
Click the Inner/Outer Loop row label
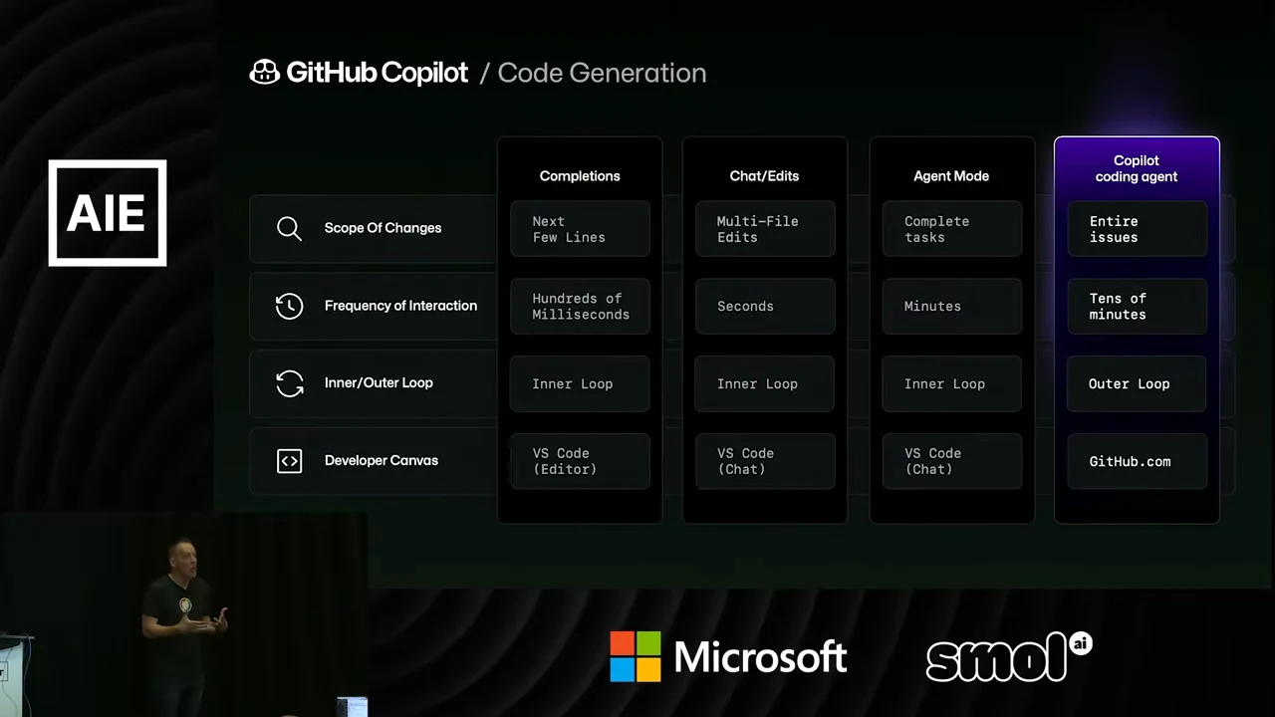[379, 382]
